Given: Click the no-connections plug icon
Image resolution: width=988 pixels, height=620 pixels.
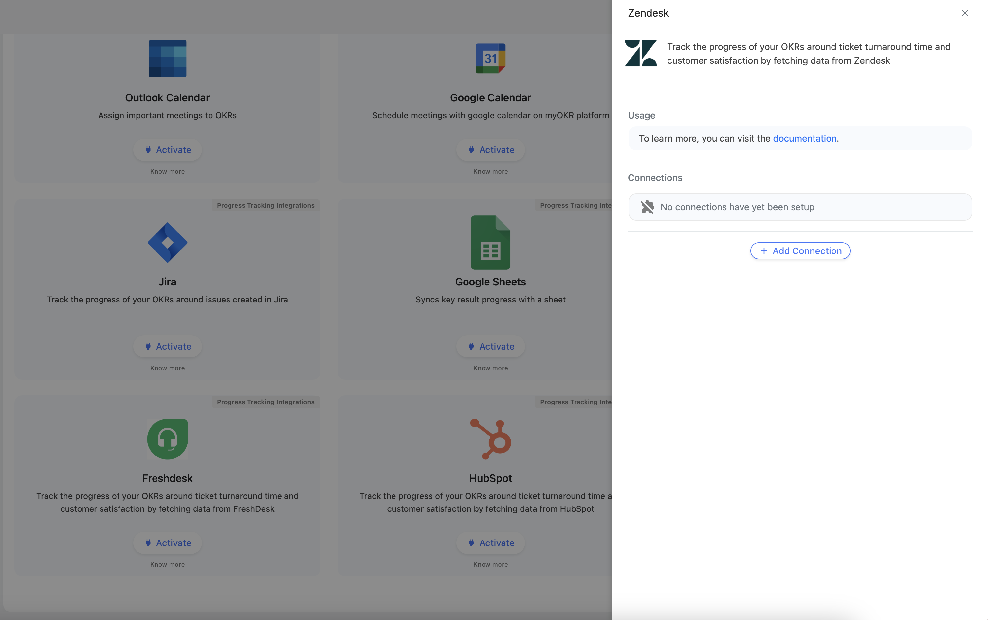Looking at the screenshot, I should tap(647, 207).
